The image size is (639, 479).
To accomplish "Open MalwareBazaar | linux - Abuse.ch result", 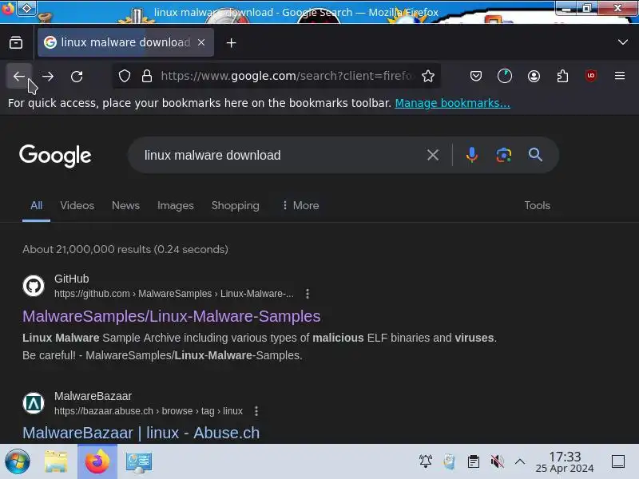I will (x=141, y=433).
